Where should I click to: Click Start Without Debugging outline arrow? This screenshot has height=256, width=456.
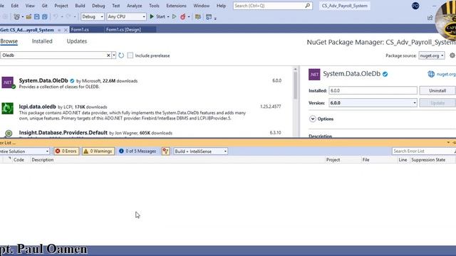pos(174,17)
